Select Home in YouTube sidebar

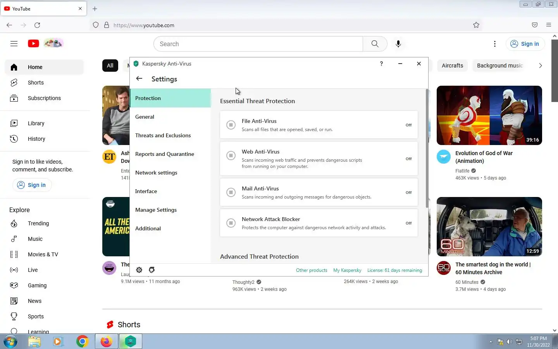[44, 67]
